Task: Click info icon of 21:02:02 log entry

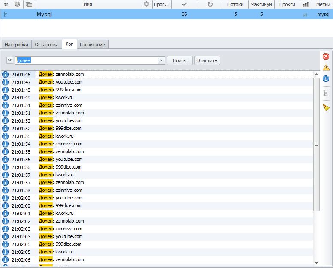Action: coord(5,221)
